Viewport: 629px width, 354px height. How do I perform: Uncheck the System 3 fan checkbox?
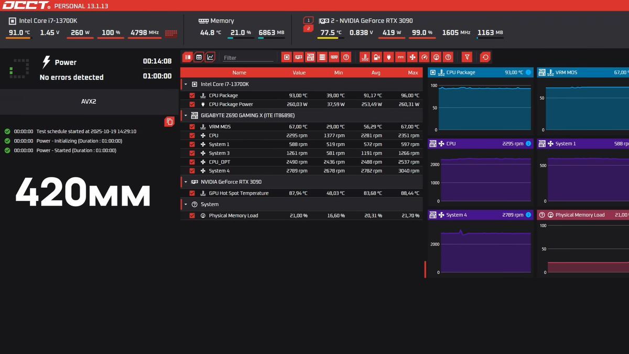192,153
